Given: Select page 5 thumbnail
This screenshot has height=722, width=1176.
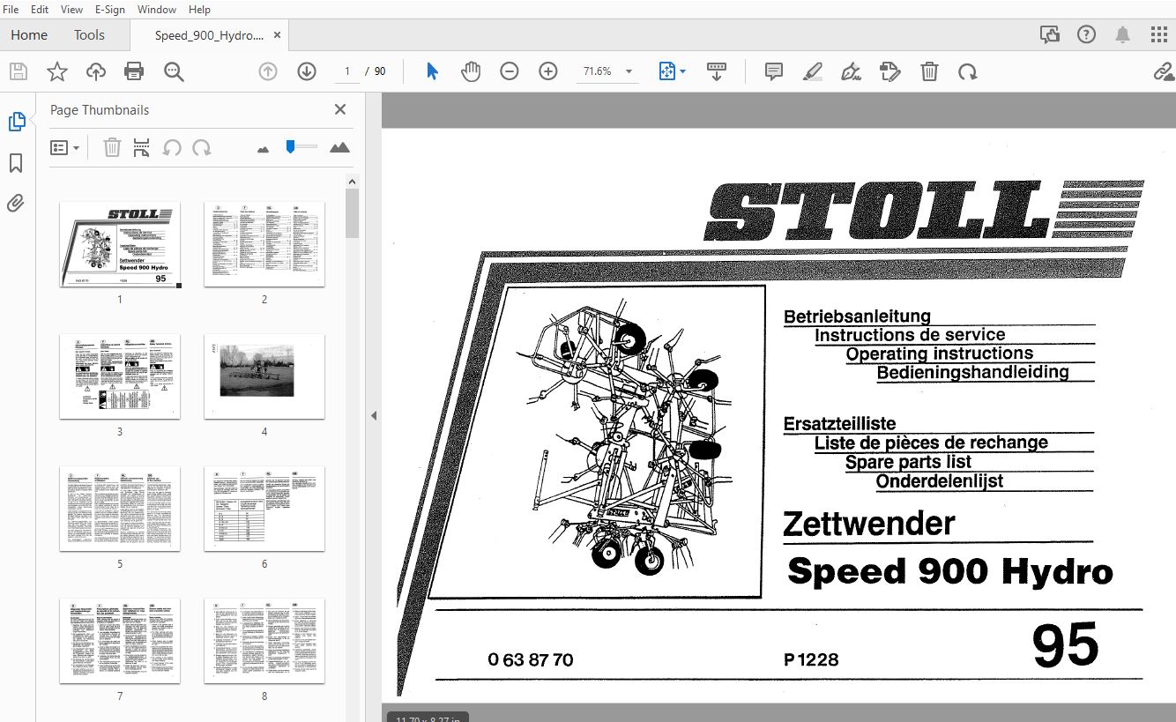Looking at the screenshot, I should click(120, 509).
